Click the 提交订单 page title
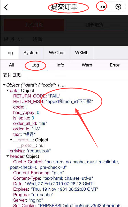 pyautogui.click(x=64, y=7)
